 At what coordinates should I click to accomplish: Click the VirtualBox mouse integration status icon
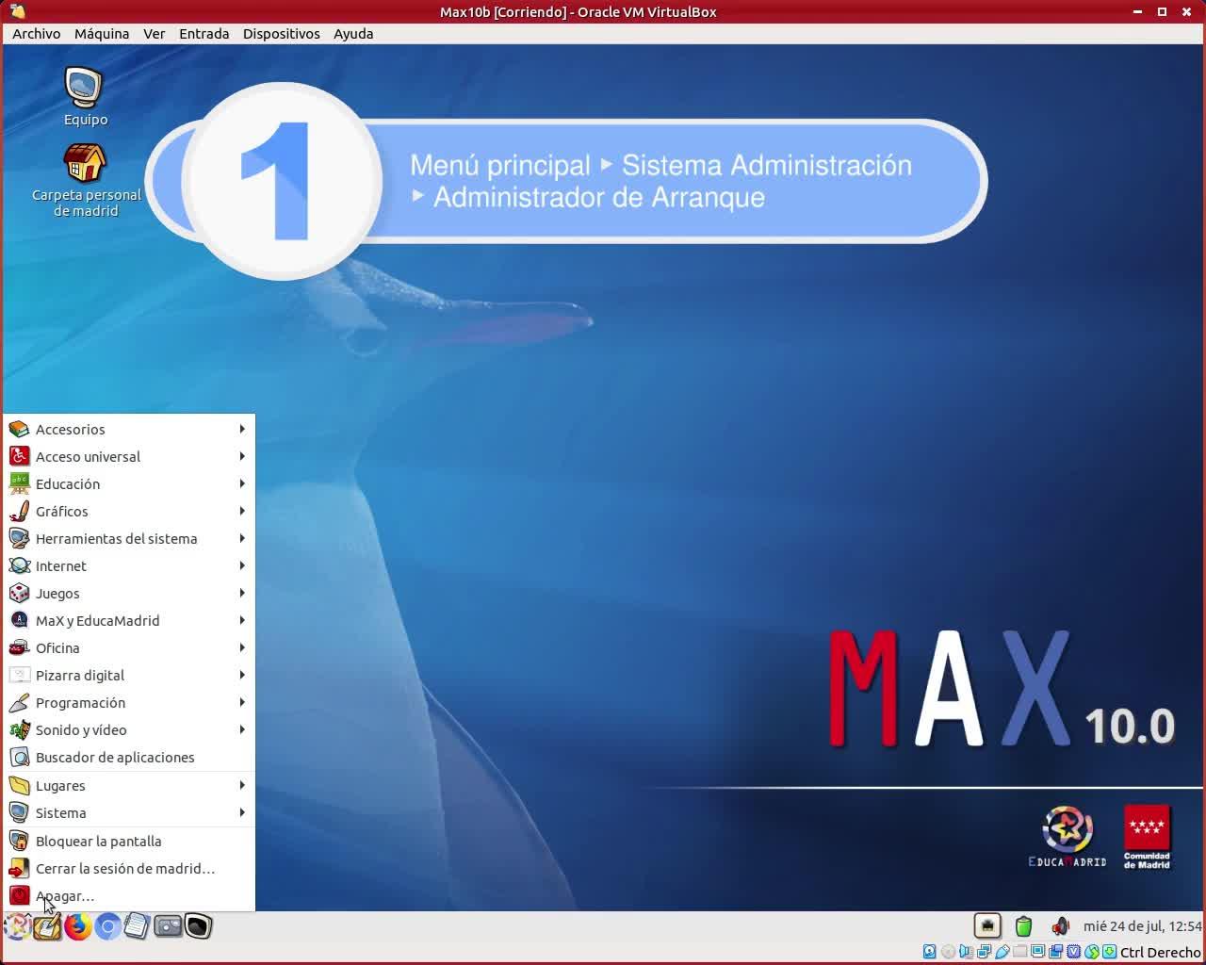pos(1091,952)
